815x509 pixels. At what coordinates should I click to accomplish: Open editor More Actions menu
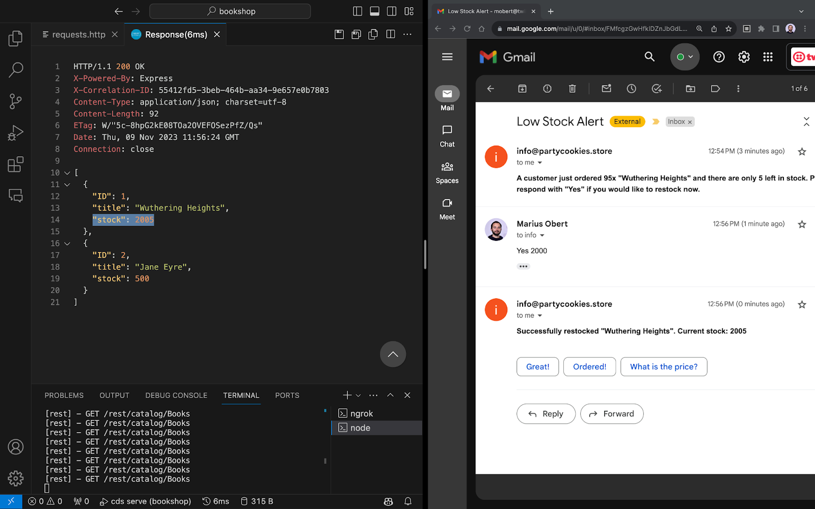407,34
